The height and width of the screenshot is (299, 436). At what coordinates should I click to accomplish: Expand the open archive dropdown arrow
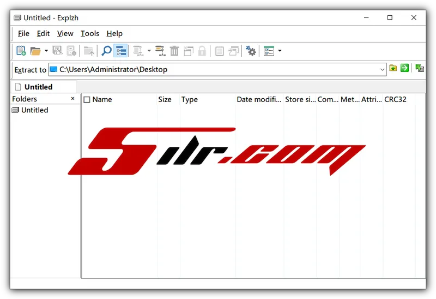[x=46, y=51]
